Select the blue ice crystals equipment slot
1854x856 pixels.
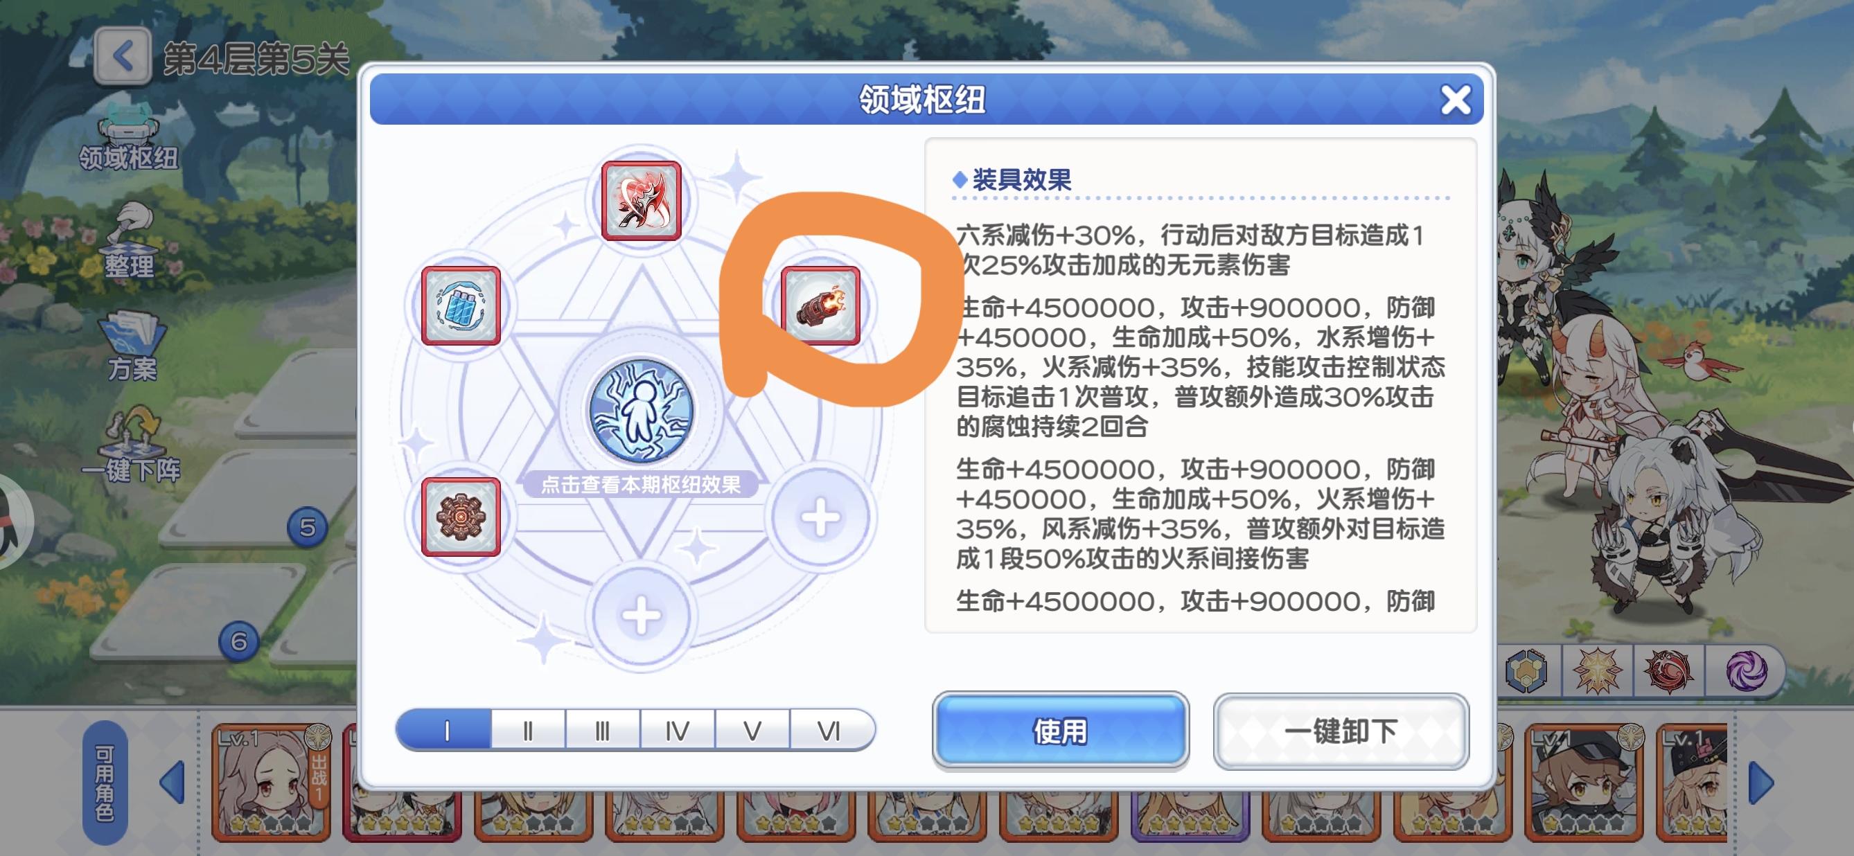[461, 305]
